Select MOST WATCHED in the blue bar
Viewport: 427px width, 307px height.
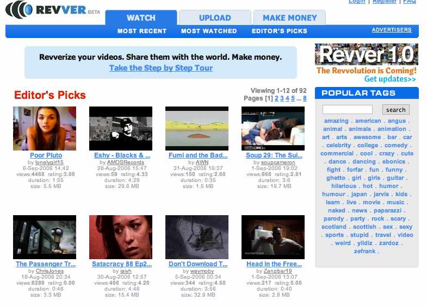pyautogui.click(x=209, y=31)
